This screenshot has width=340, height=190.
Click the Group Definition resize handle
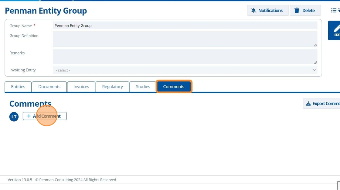point(315,45)
